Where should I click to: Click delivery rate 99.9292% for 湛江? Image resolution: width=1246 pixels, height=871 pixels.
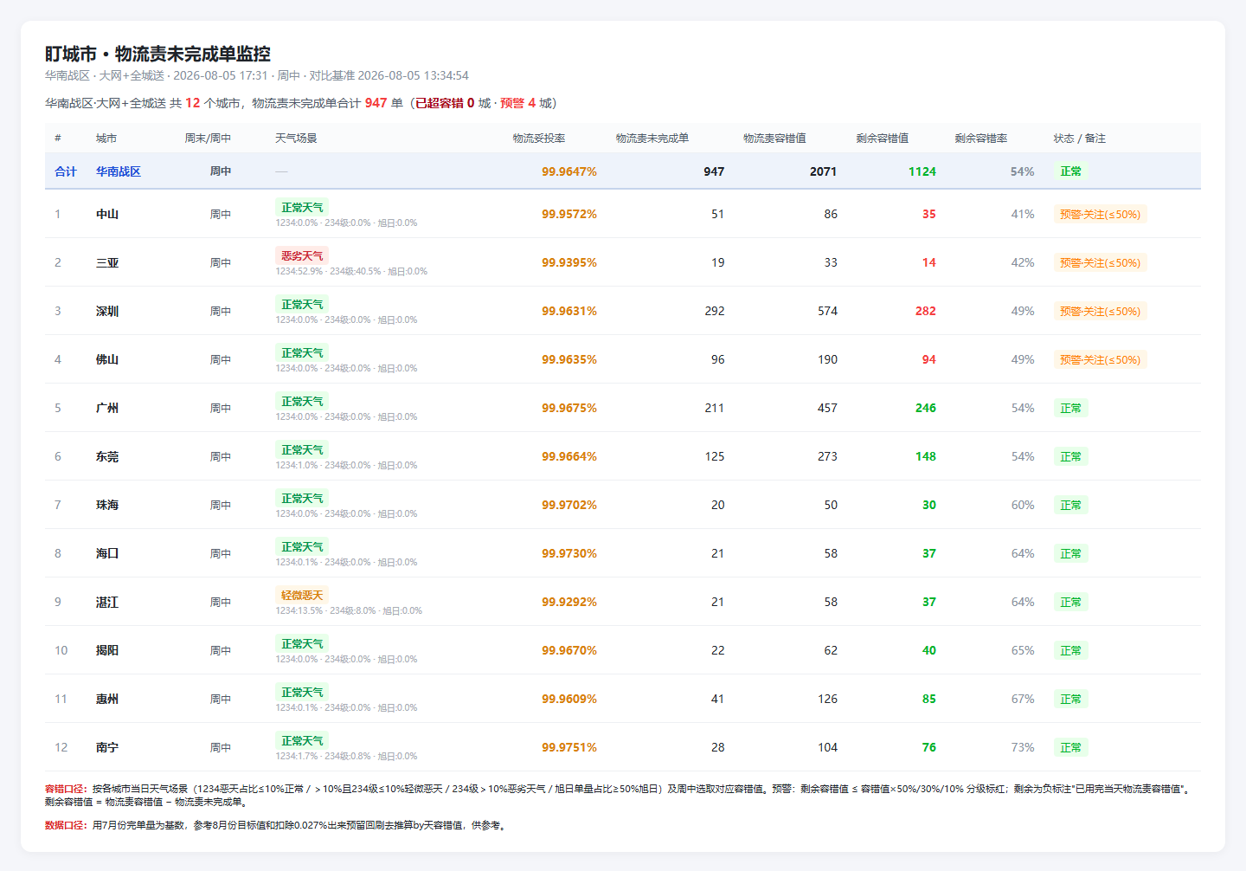tap(569, 602)
